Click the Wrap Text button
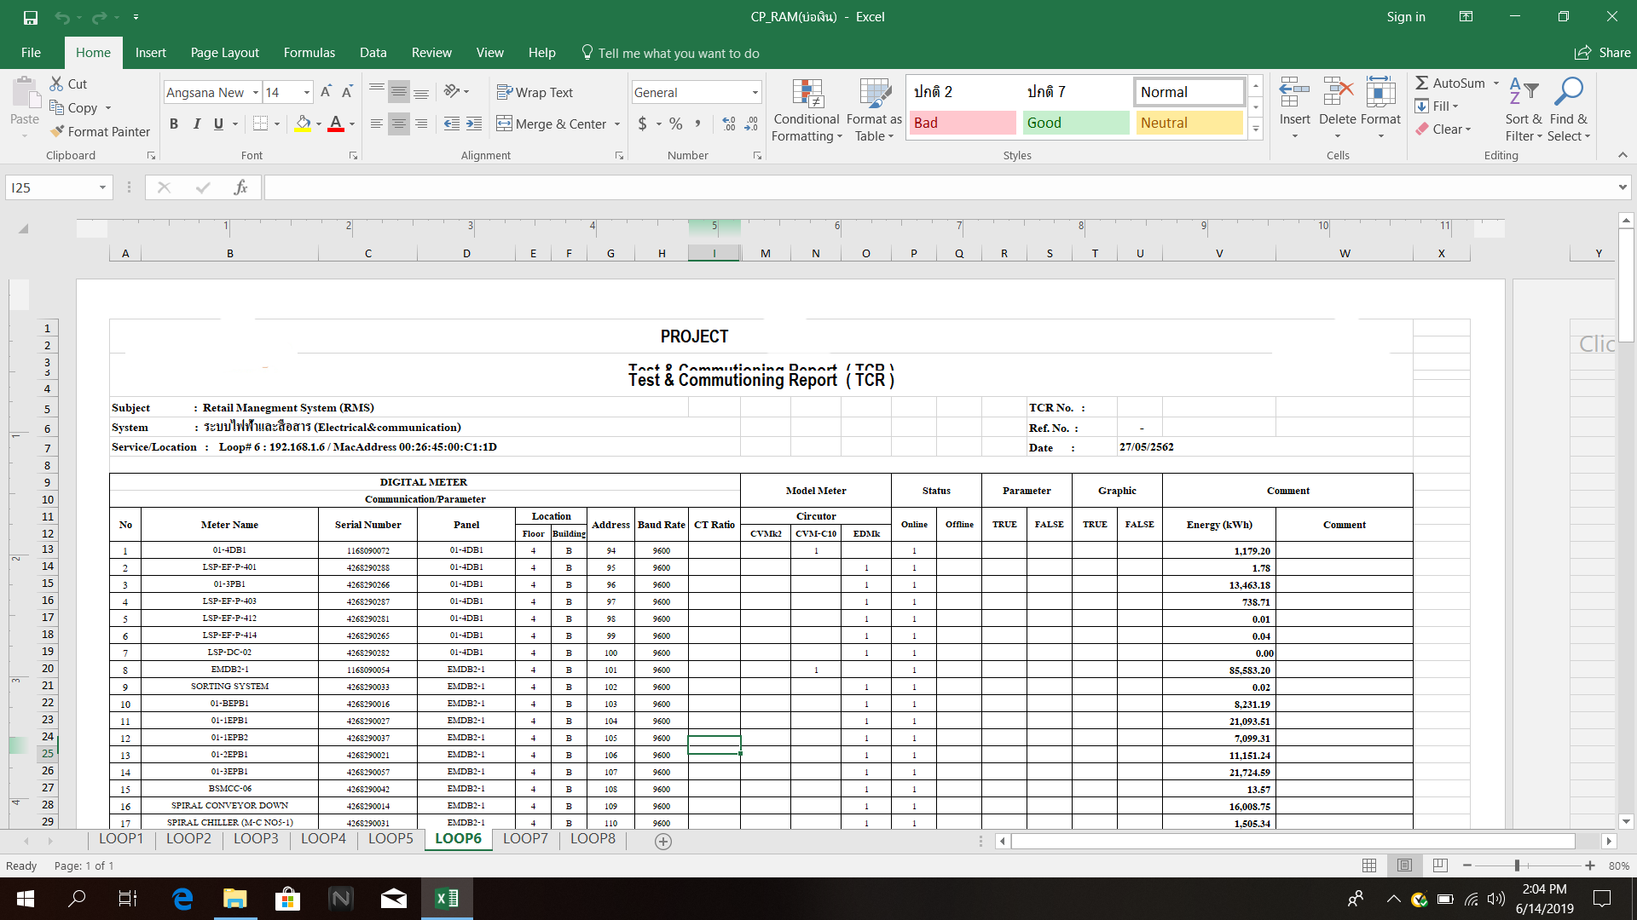The image size is (1637, 920). (x=535, y=93)
